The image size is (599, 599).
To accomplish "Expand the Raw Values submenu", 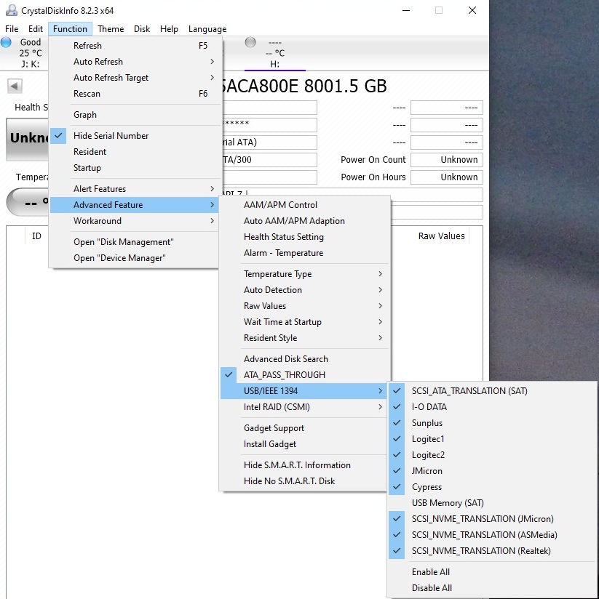I will [305, 306].
